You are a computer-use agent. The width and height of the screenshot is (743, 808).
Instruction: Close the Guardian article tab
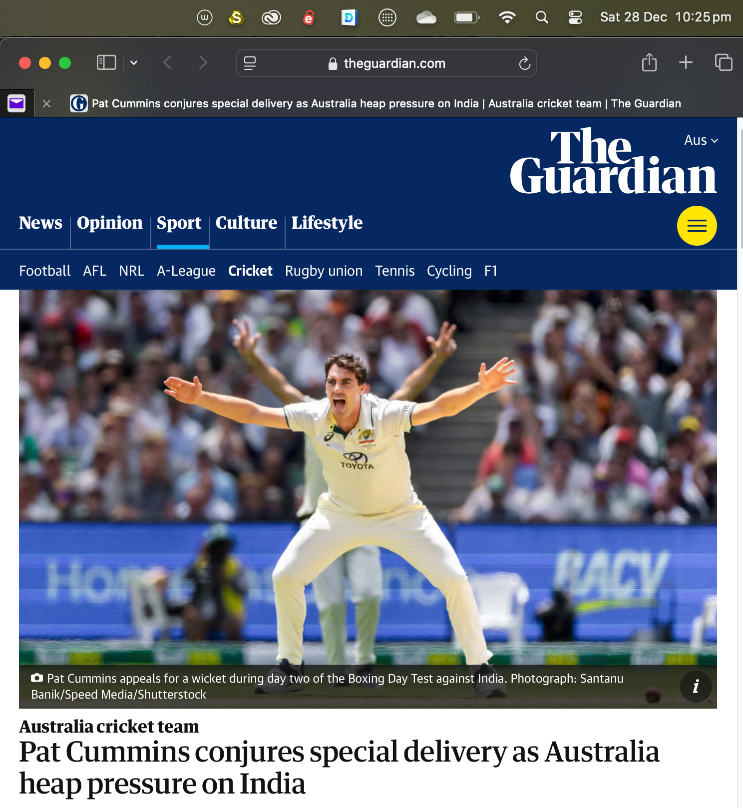pos(46,104)
